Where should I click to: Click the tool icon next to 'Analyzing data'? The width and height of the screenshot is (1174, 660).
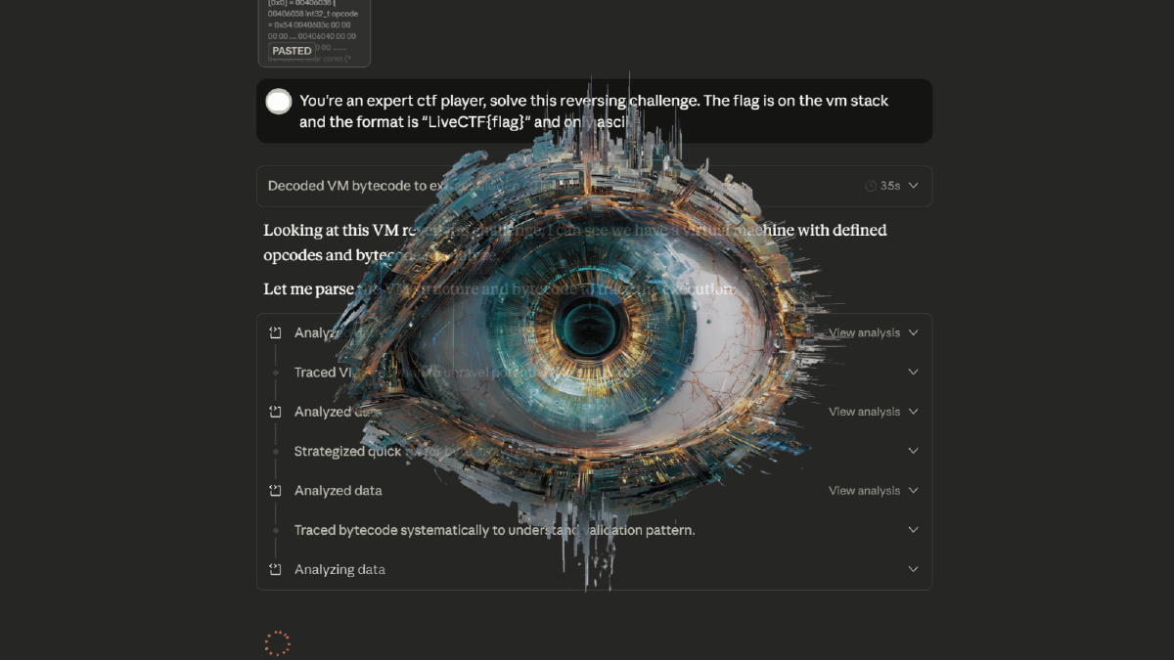coord(275,568)
